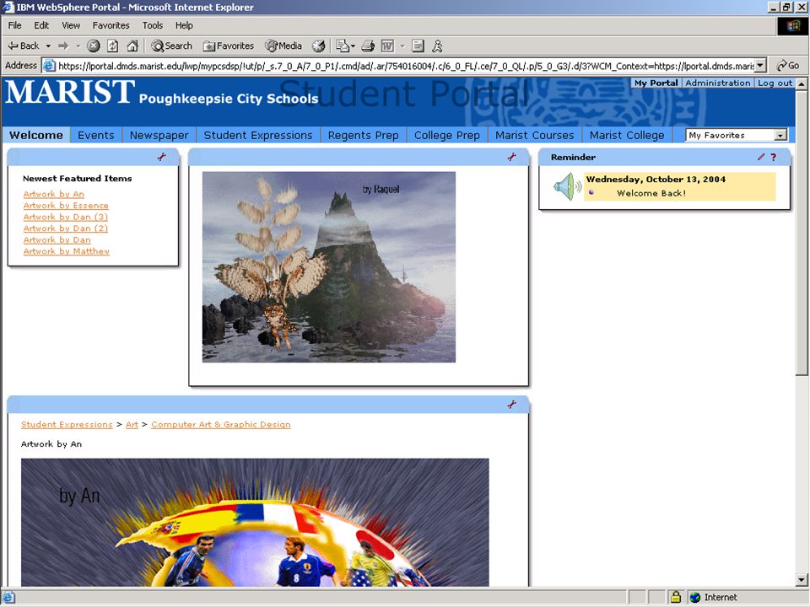Click the Edit with Word toolbar icon
The image size is (810, 607).
[x=387, y=46]
